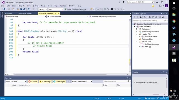Switch to the FBullCowGame.h tab
The image size is (179, 100).
[25, 14]
